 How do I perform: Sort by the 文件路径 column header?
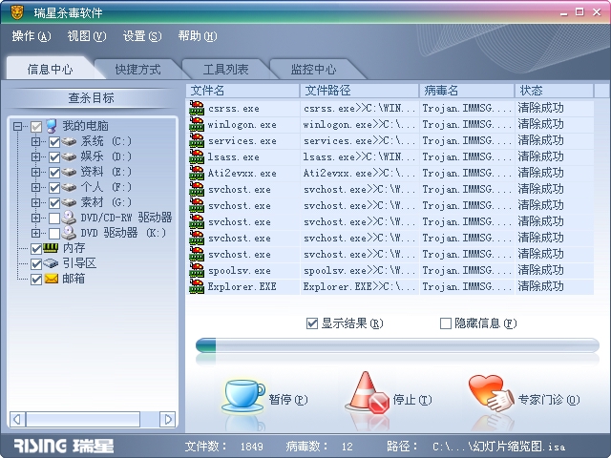(359, 91)
